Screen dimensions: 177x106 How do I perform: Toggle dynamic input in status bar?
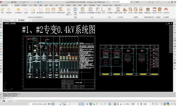(64, 104)
